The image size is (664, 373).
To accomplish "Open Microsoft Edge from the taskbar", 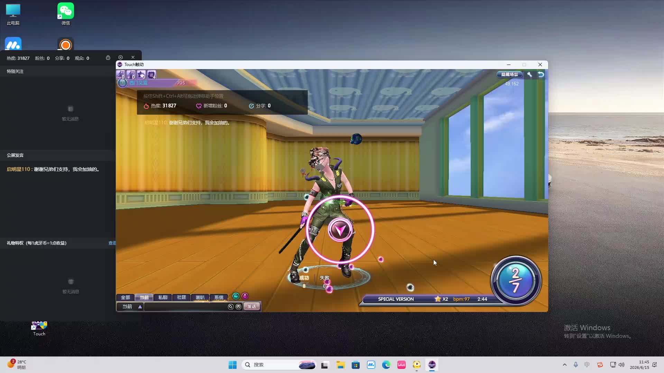I will (386, 365).
